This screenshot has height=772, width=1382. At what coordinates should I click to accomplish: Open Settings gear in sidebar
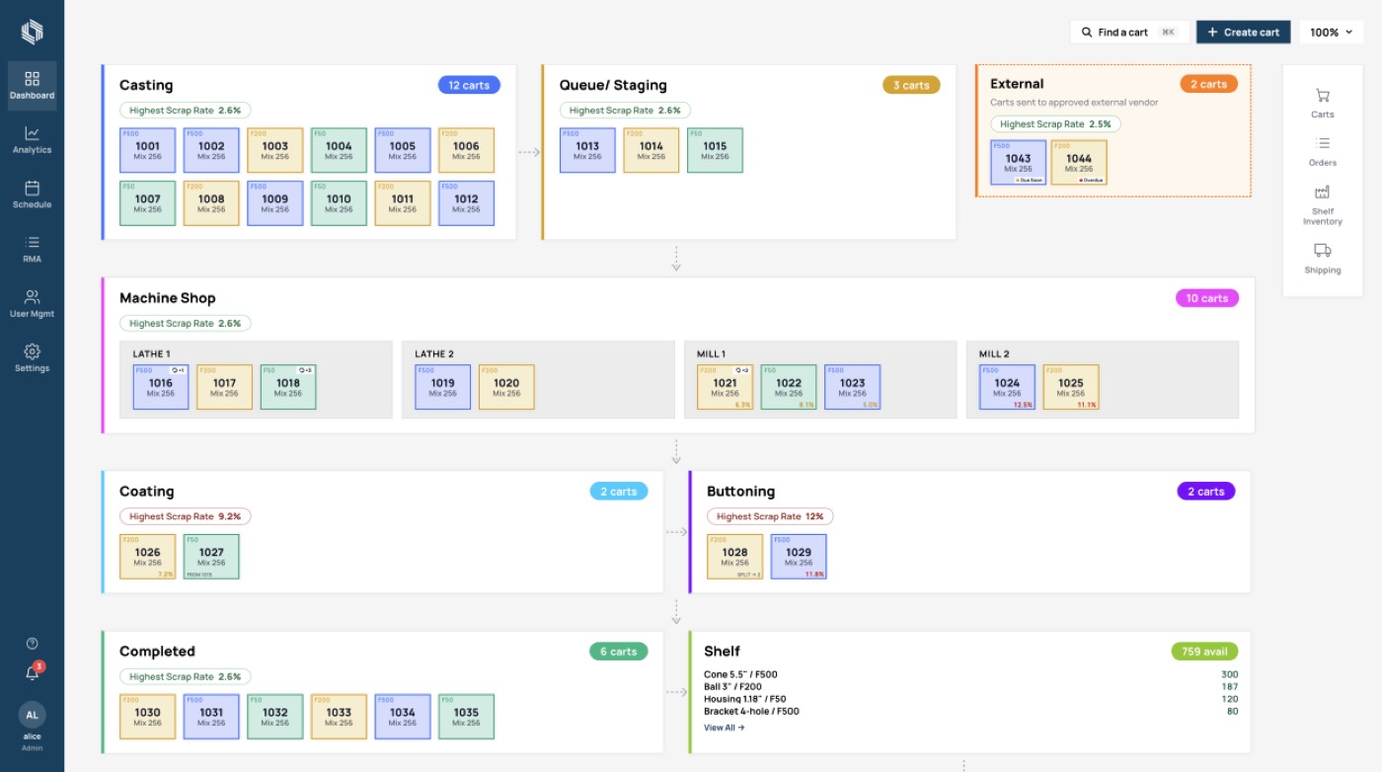33,358
